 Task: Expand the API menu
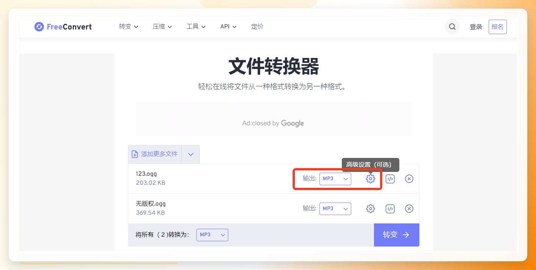(228, 27)
